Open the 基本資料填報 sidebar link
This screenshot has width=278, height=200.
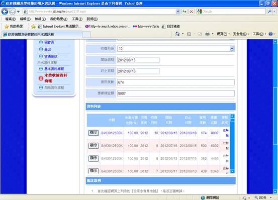[54, 69]
